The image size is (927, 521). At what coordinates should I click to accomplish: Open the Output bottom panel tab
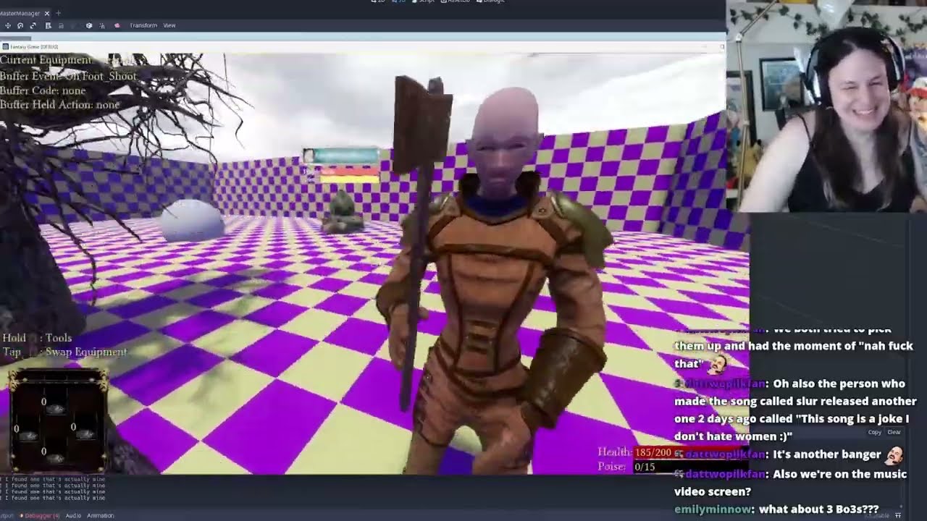(7, 515)
